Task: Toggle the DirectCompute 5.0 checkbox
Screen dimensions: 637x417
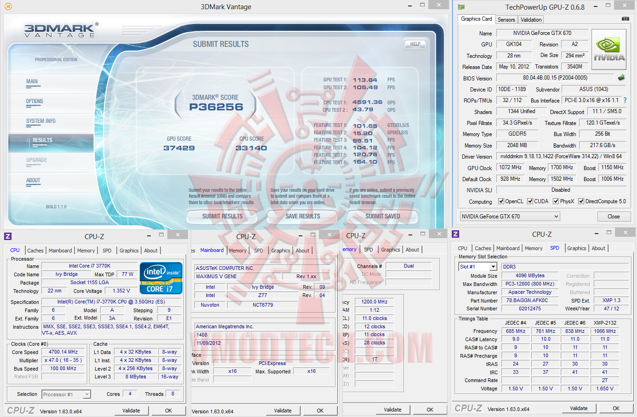Action: pyautogui.click(x=581, y=201)
